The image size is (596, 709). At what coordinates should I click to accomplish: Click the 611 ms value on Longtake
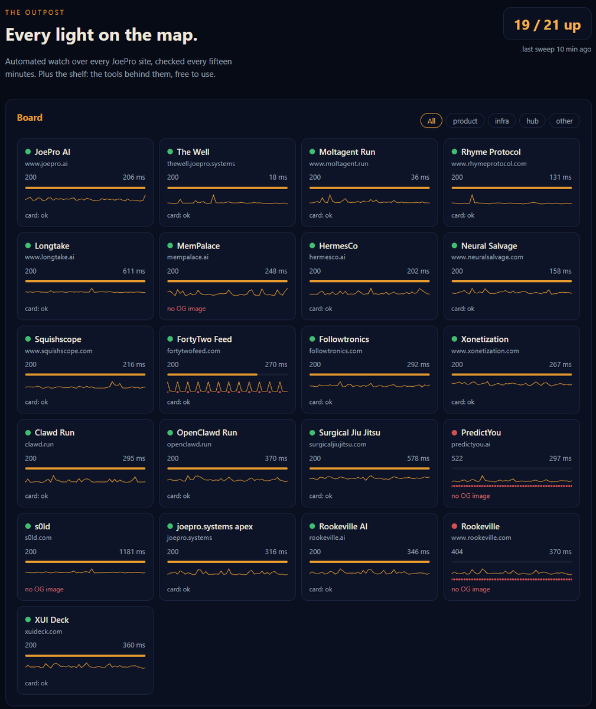(133, 271)
